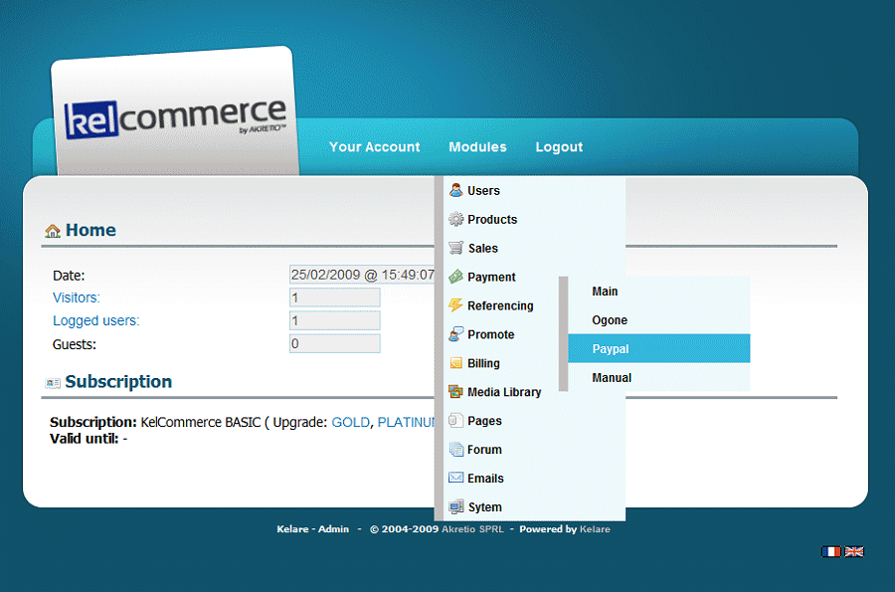The height and width of the screenshot is (592, 895).
Task: Expand the Billing menu entry
Action: pos(483,363)
